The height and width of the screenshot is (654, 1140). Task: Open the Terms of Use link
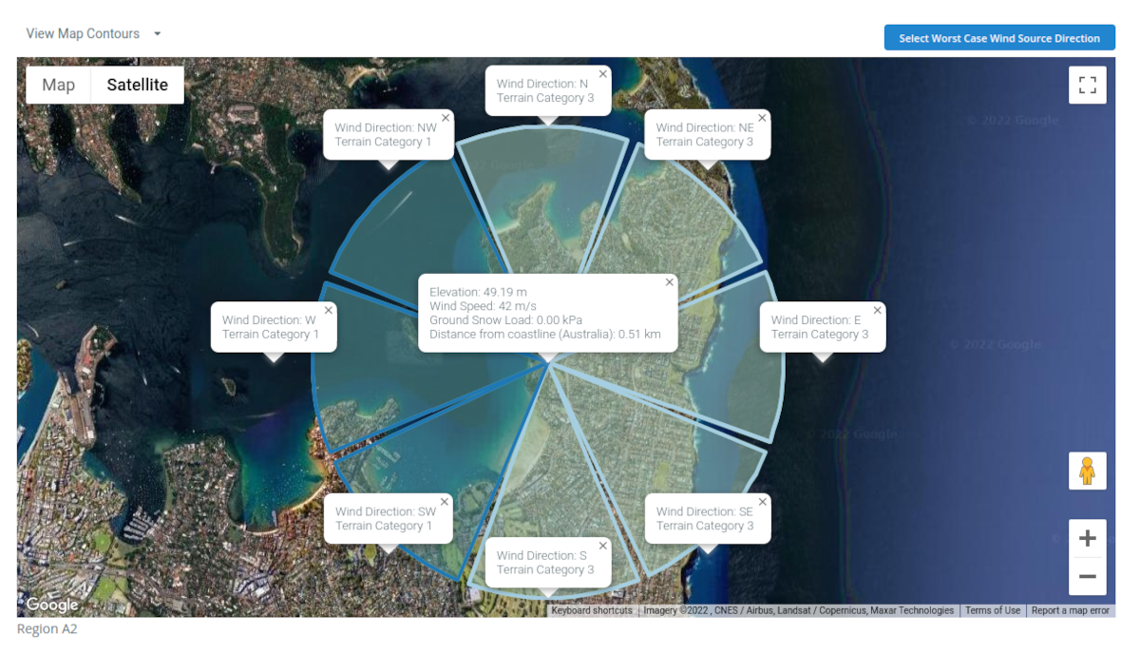coord(992,610)
